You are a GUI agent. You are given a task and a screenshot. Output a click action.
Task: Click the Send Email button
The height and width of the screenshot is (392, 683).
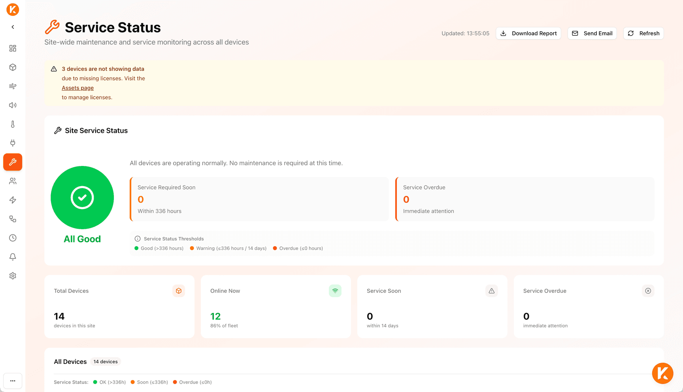point(592,33)
